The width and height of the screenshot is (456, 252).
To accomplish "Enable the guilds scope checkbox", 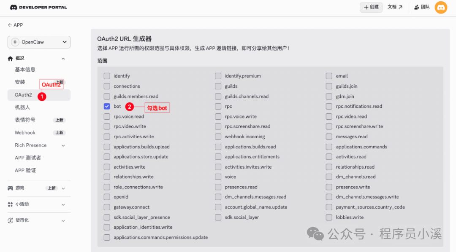I will [x=218, y=86].
